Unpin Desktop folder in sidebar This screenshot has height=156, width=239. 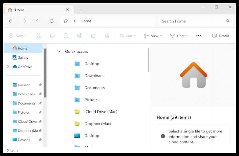pyautogui.click(x=40, y=85)
